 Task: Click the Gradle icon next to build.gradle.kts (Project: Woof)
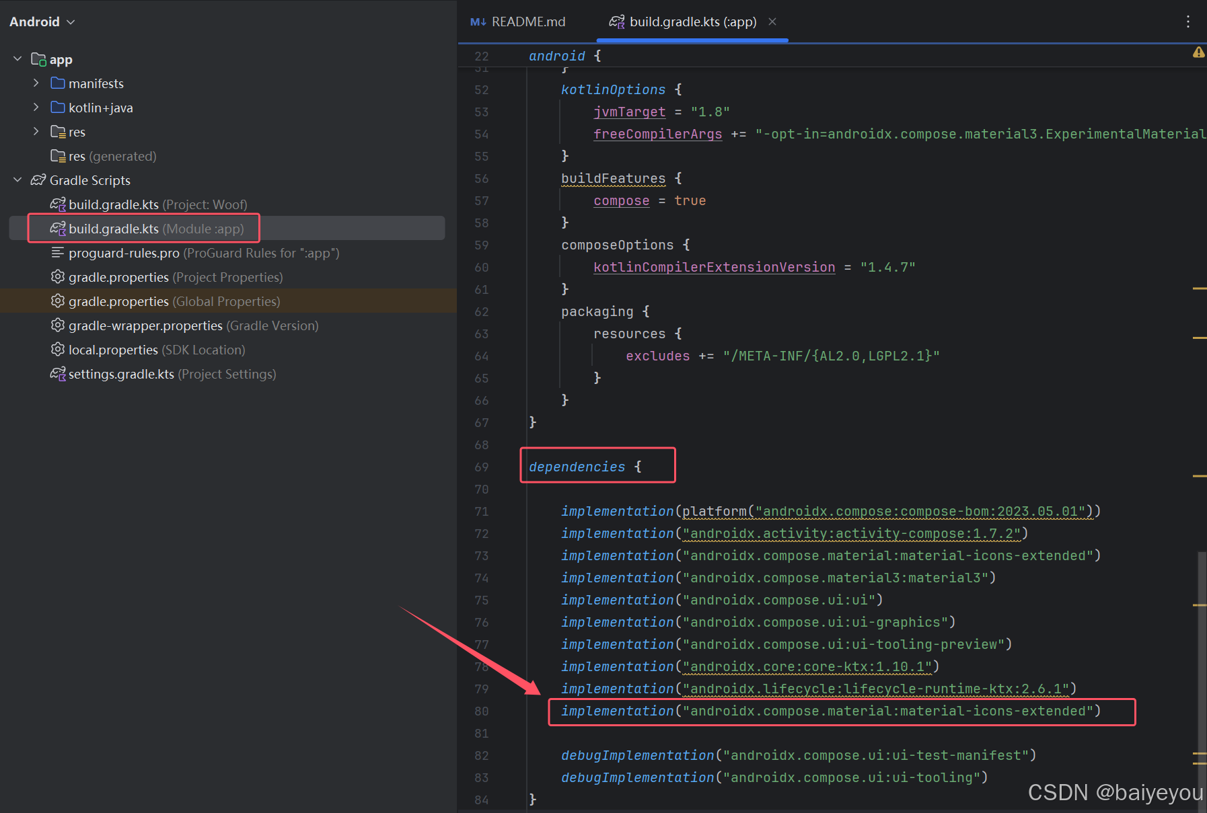[58, 204]
